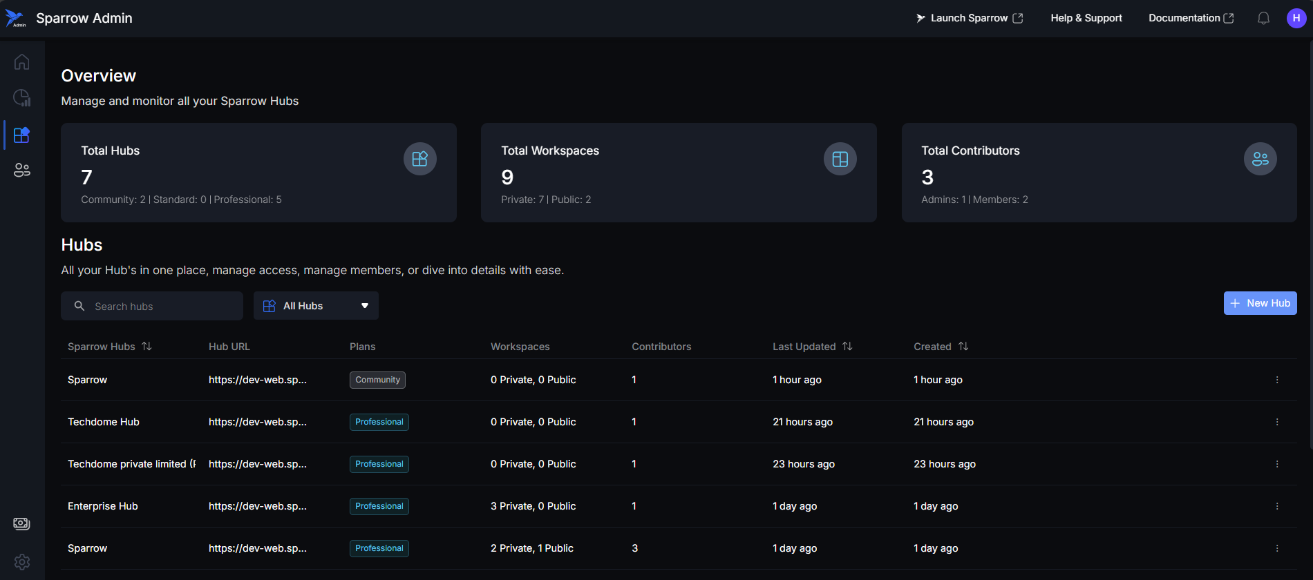Select the Hubs sidebar icon
Image resolution: width=1313 pixels, height=580 pixels.
coord(21,135)
